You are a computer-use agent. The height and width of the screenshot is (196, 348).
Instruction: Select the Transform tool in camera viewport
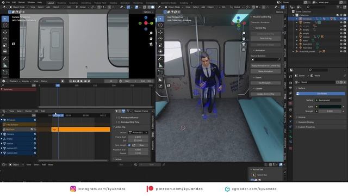point(5,52)
